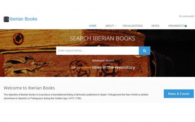Screen dimensions: 195x122
Task: Click the magnifying glass search button
Action: point(145,51)
